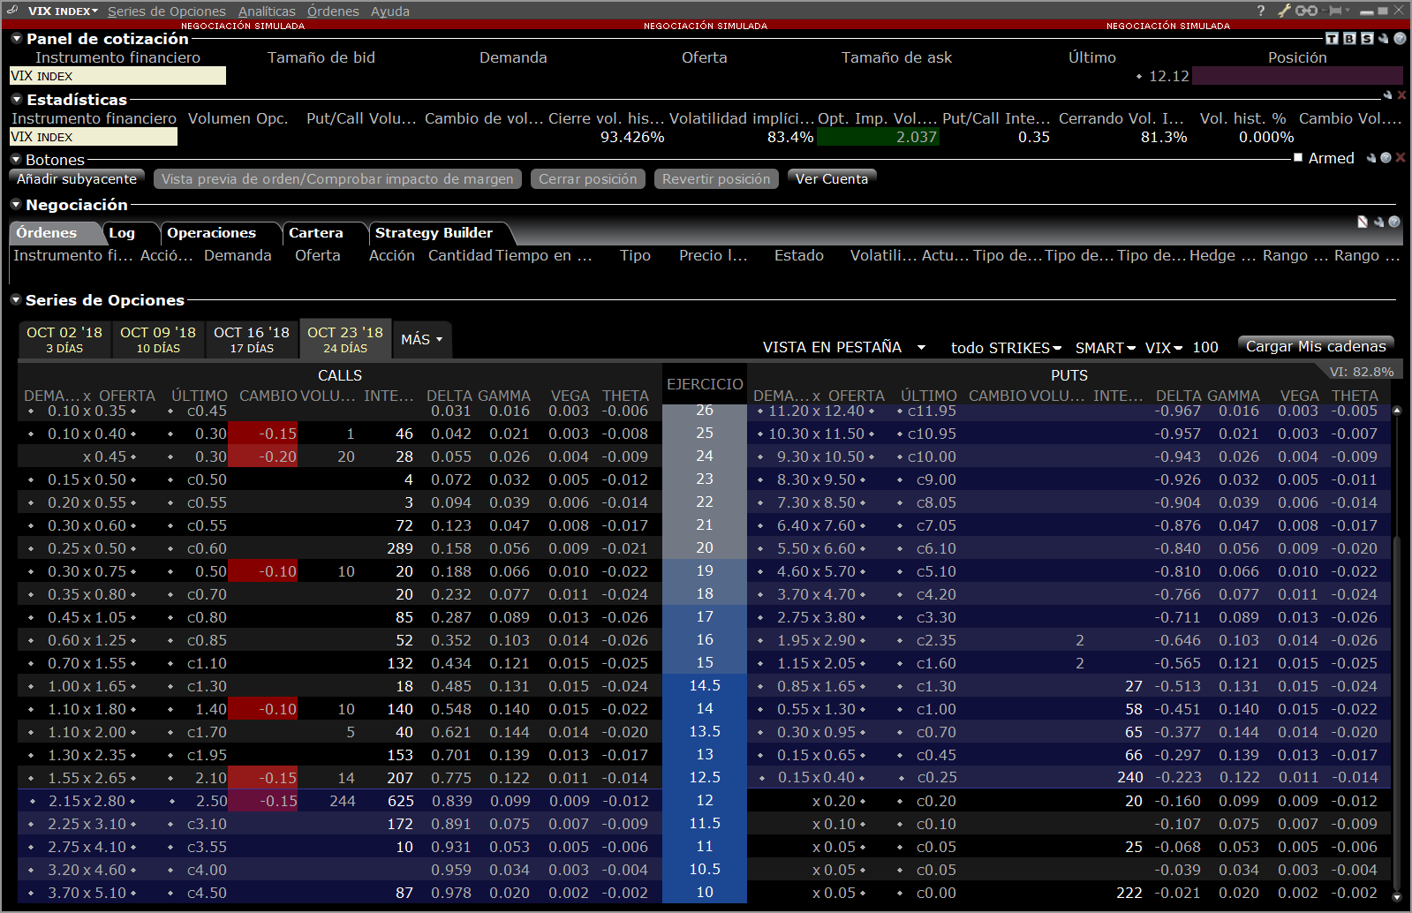Open the title bar help question mark

click(x=1260, y=11)
